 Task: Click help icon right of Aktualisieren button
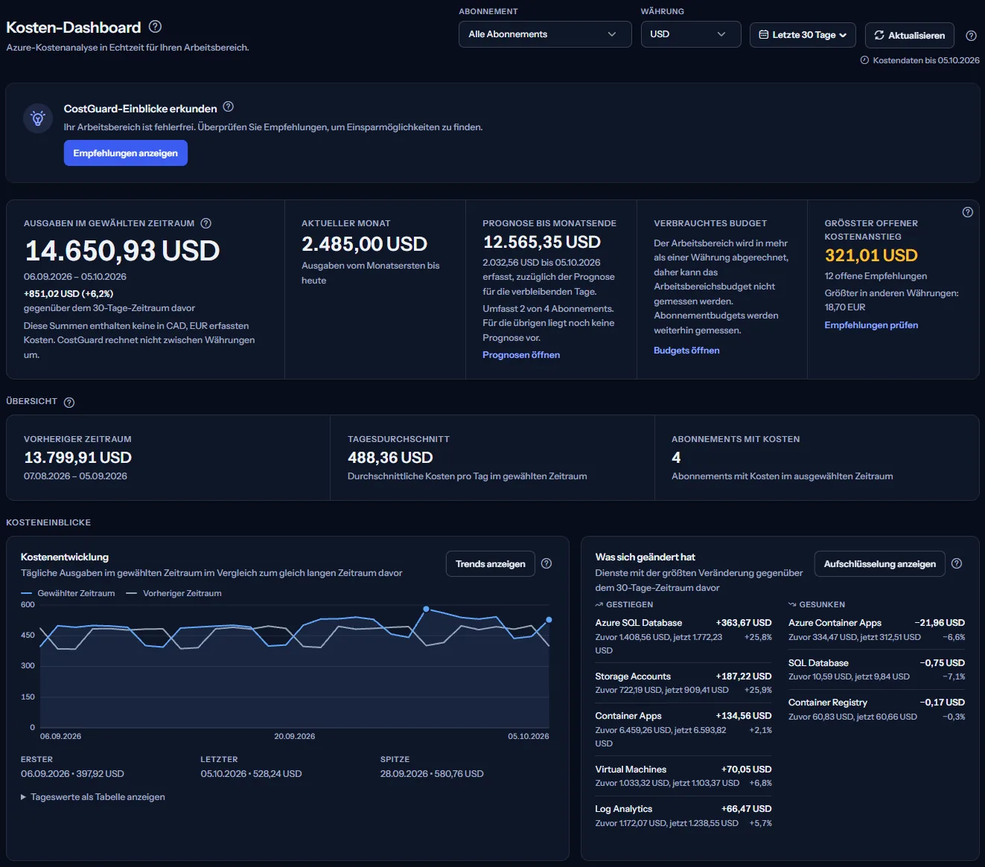coord(971,36)
